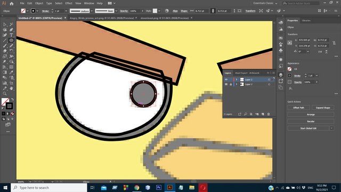The width and height of the screenshot is (341, 192).
Task: Open Variable Width Profile Uniform dropdown
Action: click(92, 11)
